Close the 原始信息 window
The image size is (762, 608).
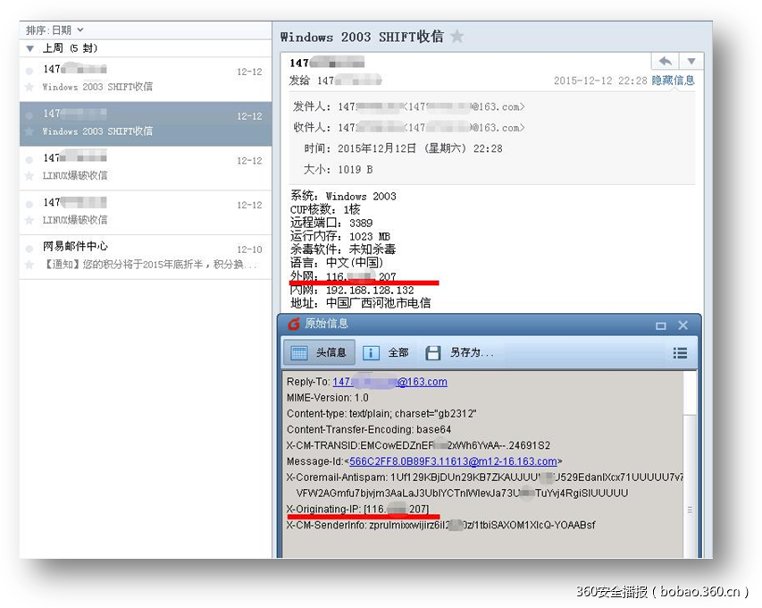pos(682,325)
